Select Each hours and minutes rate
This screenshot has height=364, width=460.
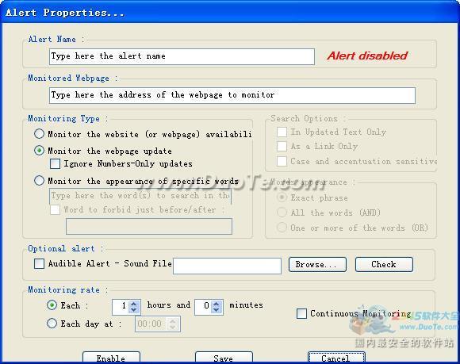coord(52,305)
